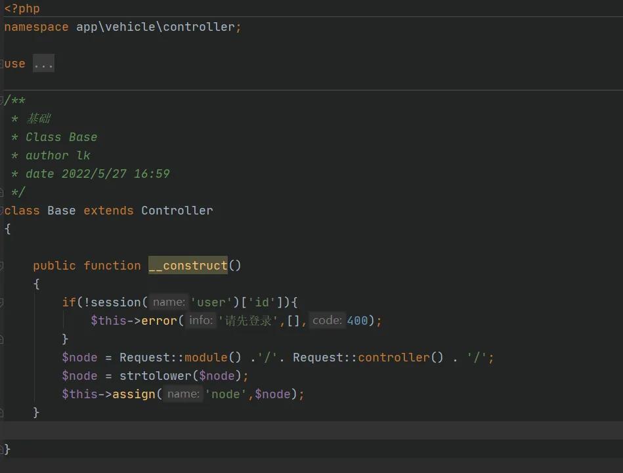Click the 基础 comment text
This screenshot has height=473, width=623.
click(x=39, y=118)
